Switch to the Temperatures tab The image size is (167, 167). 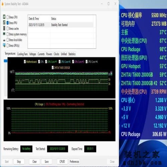tap(10, 54)
